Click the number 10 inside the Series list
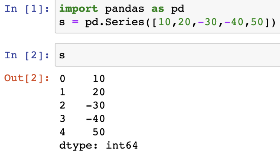280x158 pixels. point(164,22)
